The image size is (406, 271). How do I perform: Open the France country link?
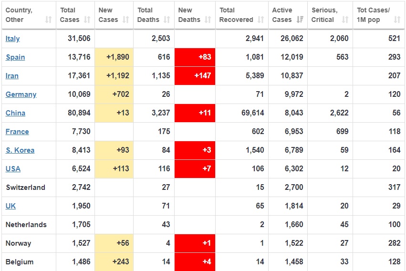pos(17,132)
